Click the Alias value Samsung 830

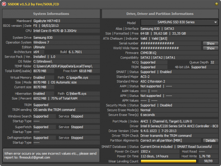pos(150,29)
